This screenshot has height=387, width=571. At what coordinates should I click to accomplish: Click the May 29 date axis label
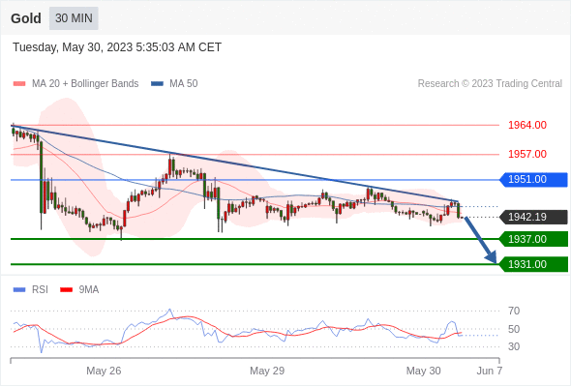[x=267, y=371]
